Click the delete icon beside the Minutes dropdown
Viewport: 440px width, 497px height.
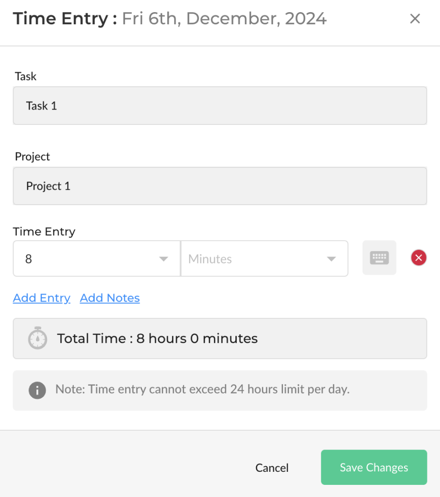(418, 258)
